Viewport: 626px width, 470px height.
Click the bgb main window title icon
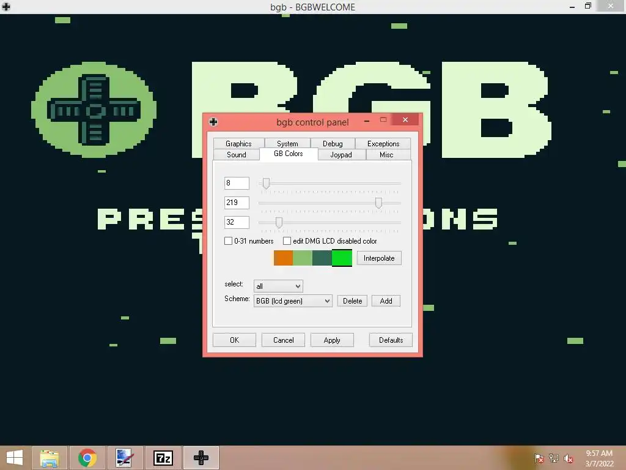[x=6, y=6]
